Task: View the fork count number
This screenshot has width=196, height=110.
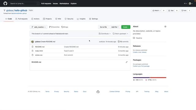Action: (190, 11)
